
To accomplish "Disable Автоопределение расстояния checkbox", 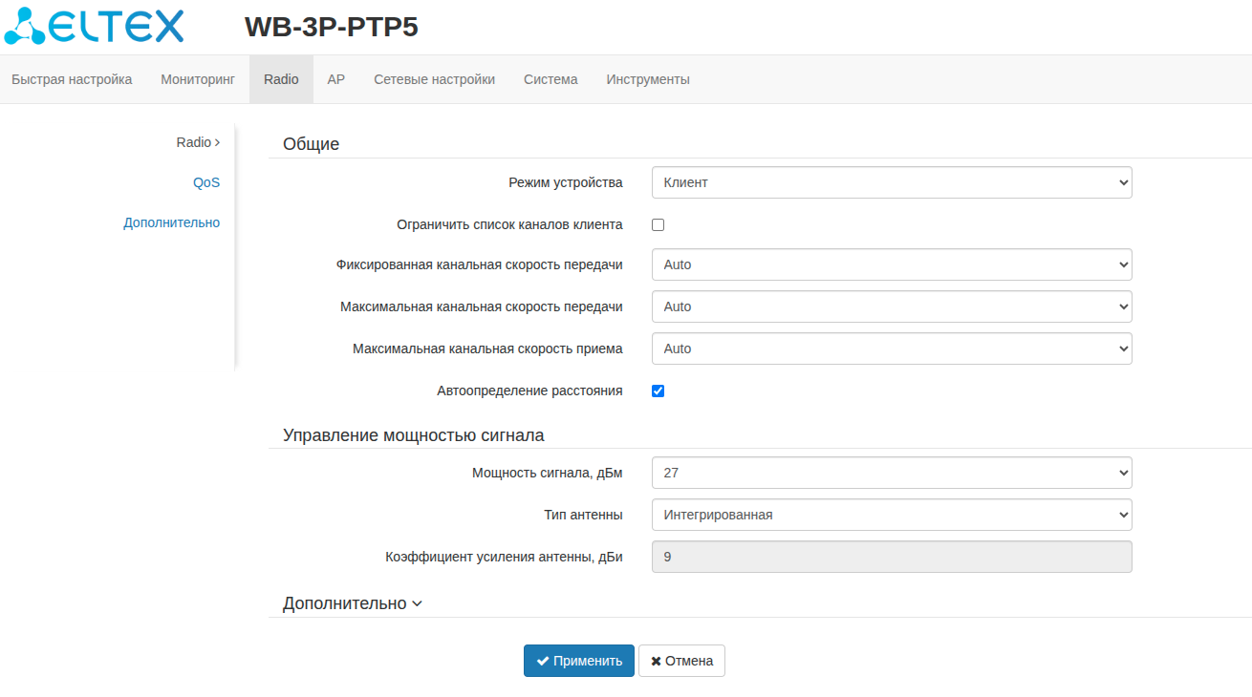I will point(658,391).
